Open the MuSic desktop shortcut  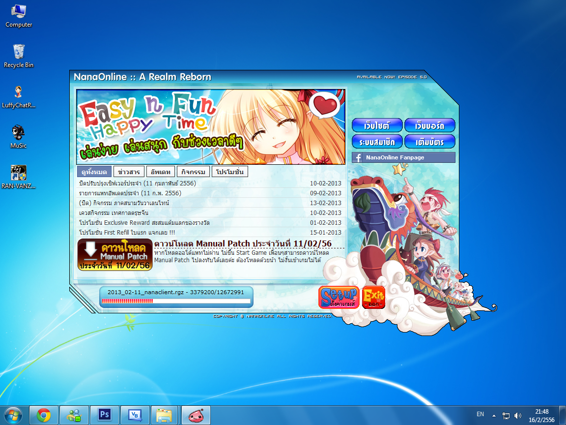tap(18, 137)
